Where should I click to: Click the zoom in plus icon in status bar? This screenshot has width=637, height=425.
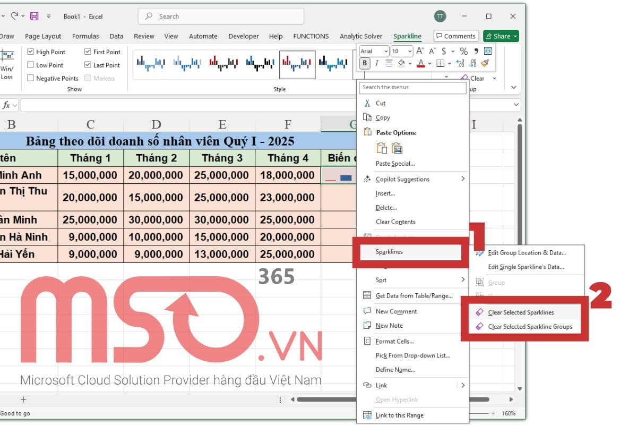click(493, 413)
